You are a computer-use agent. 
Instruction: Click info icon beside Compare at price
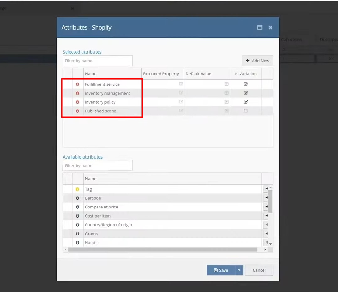[77, 207]
